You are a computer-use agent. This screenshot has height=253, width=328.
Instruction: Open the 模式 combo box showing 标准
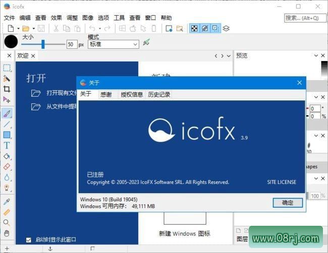pyautogui.click(x=114, y=44)
